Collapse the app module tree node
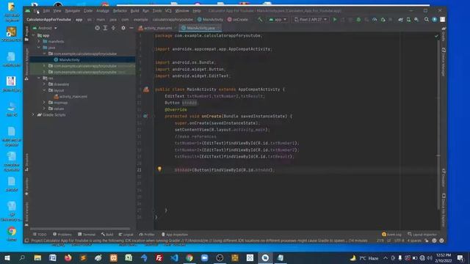The width and height of the screenshot is (470, 264). (34, 35)
